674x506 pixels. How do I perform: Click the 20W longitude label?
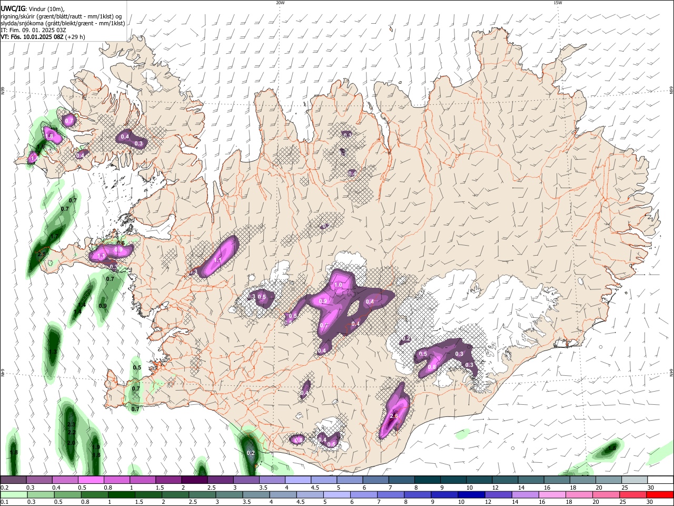[280, 3]
